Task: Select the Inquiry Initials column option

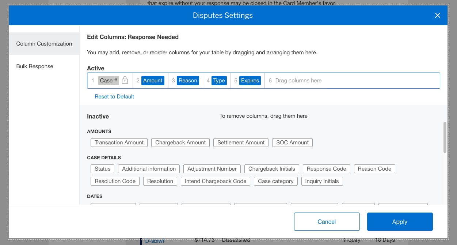Action: tap(322, 181)
